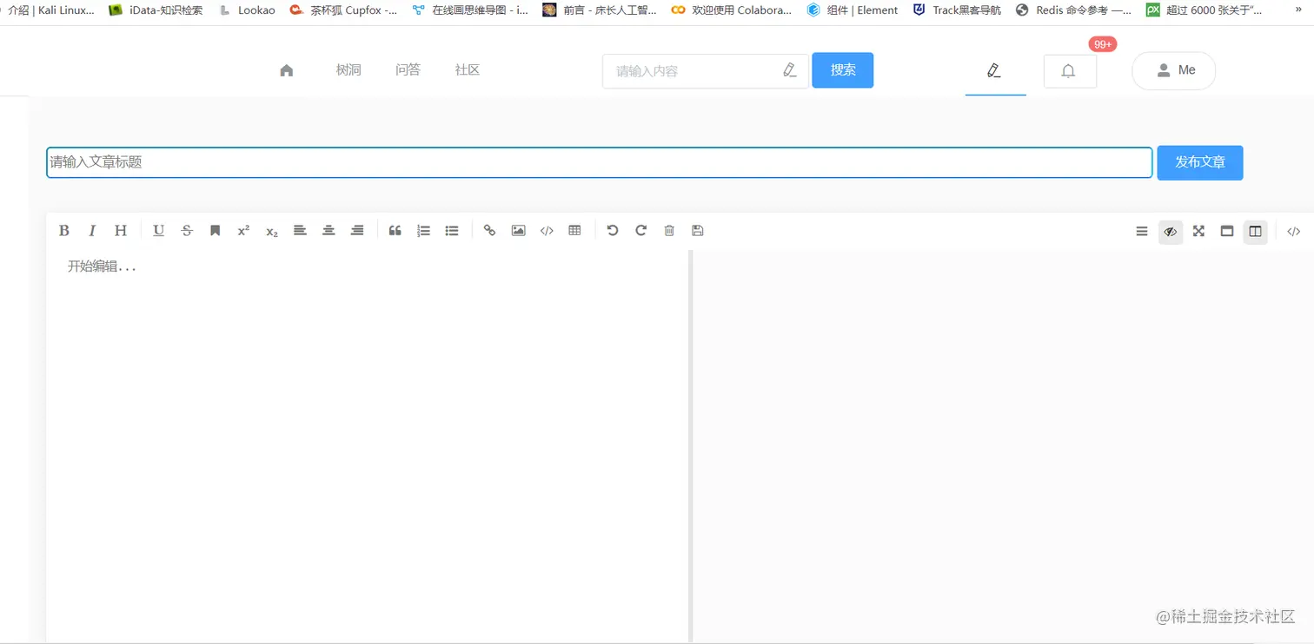Open the 前言 - 床长人工智能 bookmark
Screen dimensions: 1314x644
[600, 10]
